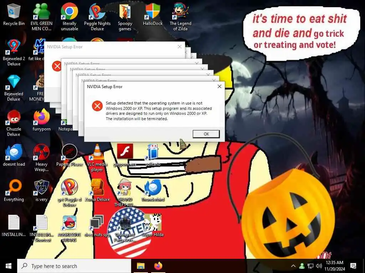This screenshot has height=273, width=365.
Task: Launch Chuzzle Deluxe shortcut
Action: point(14,123)
